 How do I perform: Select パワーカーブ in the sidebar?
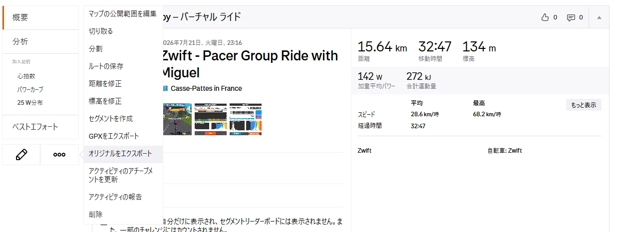(x=30, y=89)
